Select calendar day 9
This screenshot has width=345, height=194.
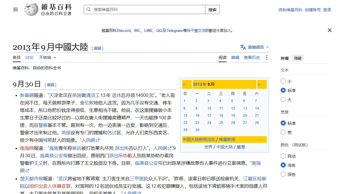(196, 108)
